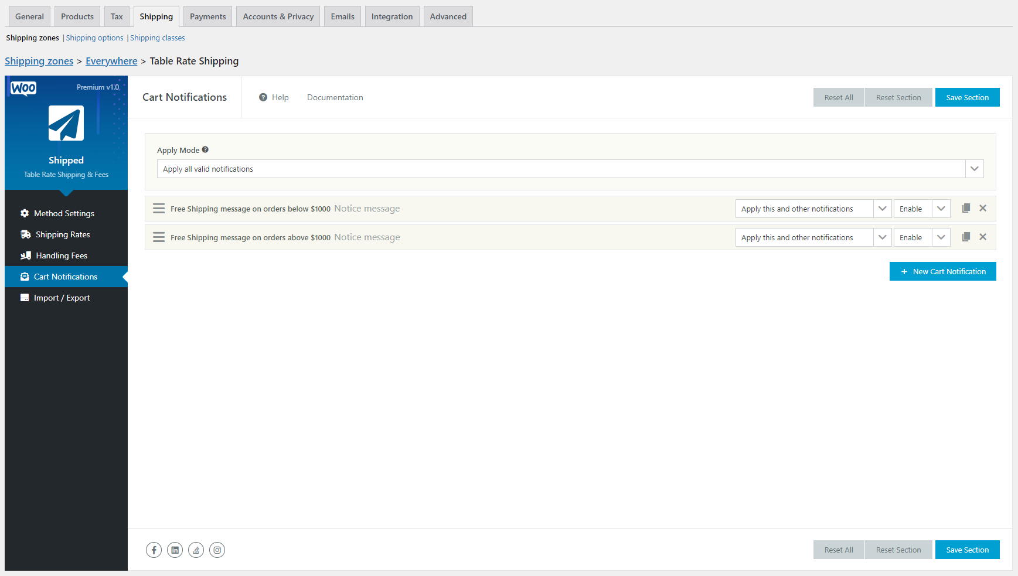Click the LinkedIn social icon
Screen dimensions: 1018x576
point(175,550)
